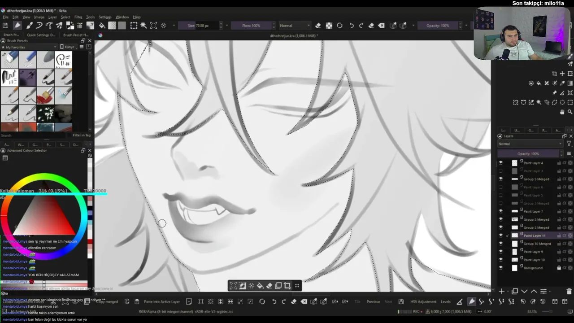Hide Paint Layer 11 via its eye icon

[x=501, y=236]
